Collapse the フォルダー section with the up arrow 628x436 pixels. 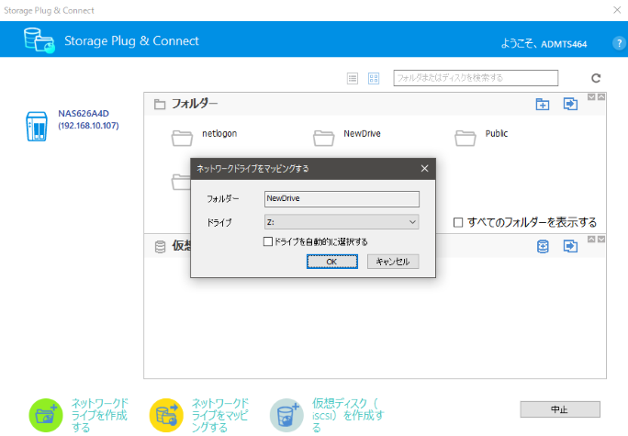point(601,97)
